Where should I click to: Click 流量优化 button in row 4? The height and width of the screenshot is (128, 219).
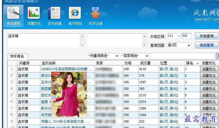(x=209, y=89)
